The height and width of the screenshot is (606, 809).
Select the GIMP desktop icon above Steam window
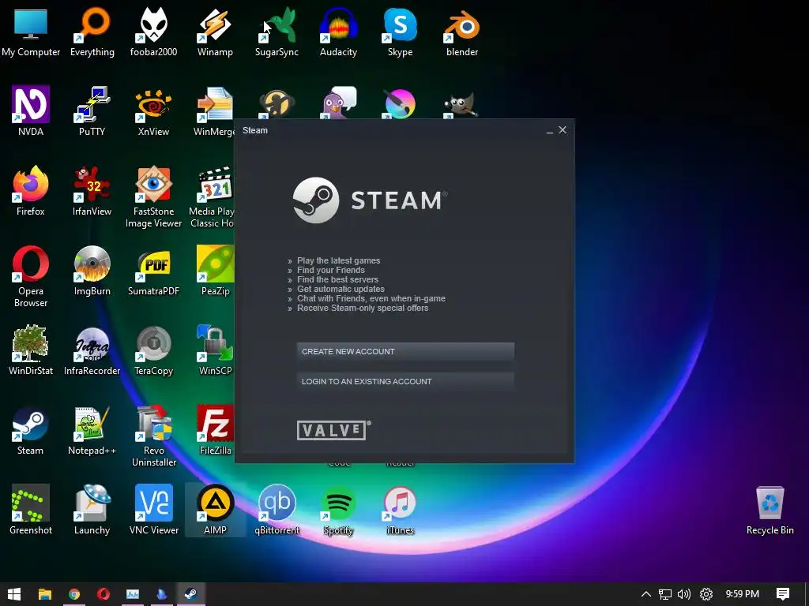461,105
